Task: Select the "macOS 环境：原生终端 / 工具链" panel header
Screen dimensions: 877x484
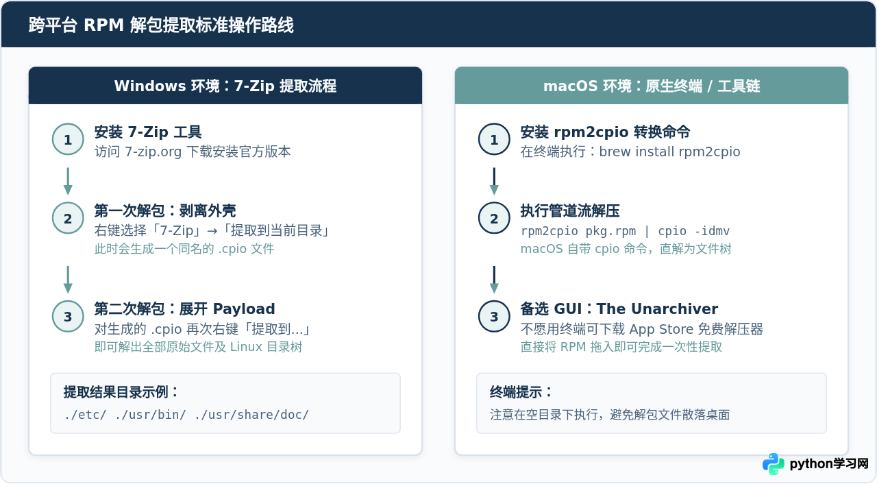Action: [x=652, y=86]
